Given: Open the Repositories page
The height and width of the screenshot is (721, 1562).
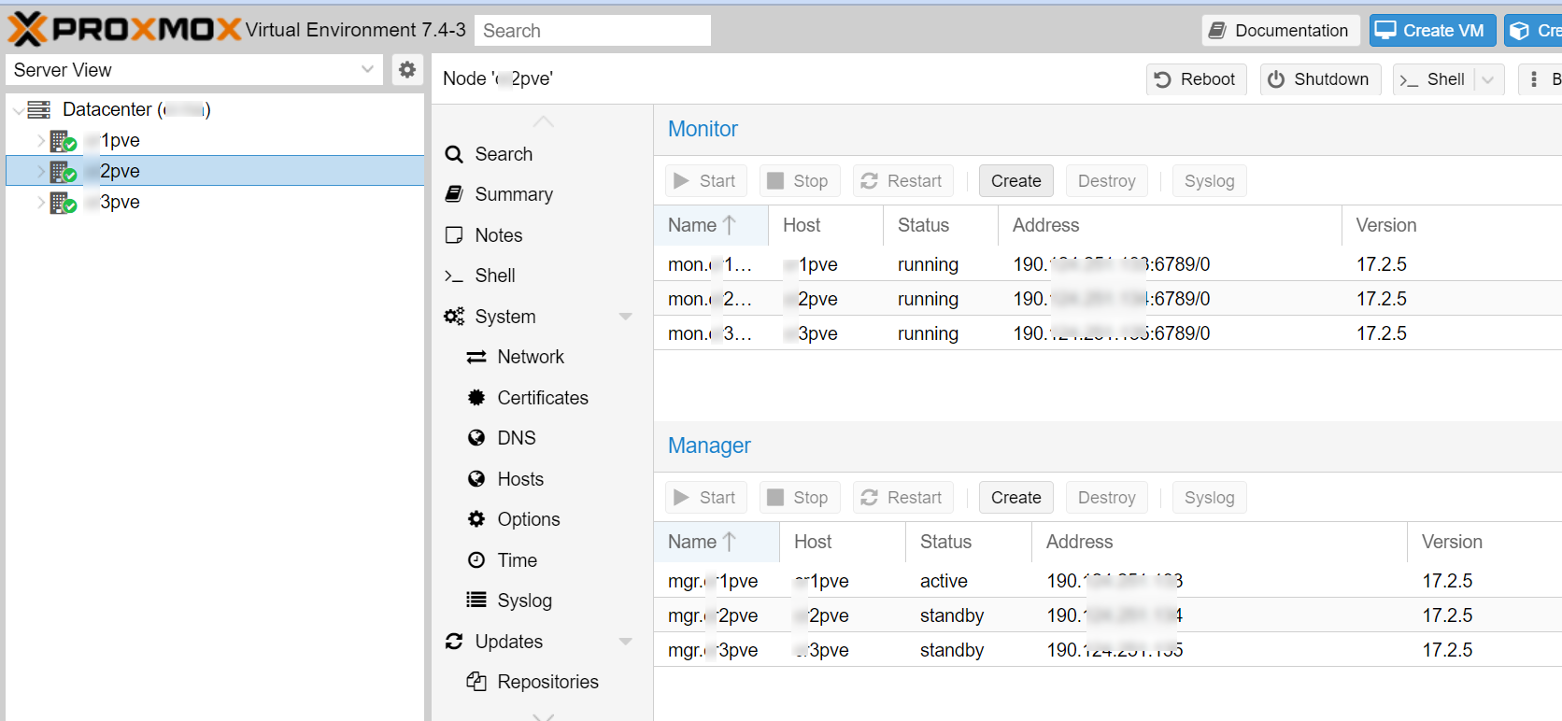Looking at the screenshot, I should pyautogui.click(x=547, y=682).
